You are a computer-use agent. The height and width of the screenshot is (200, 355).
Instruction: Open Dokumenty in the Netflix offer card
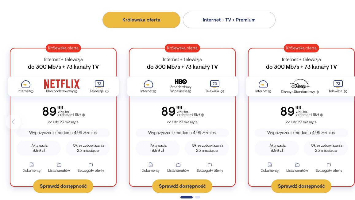click(x=31, y=167)
